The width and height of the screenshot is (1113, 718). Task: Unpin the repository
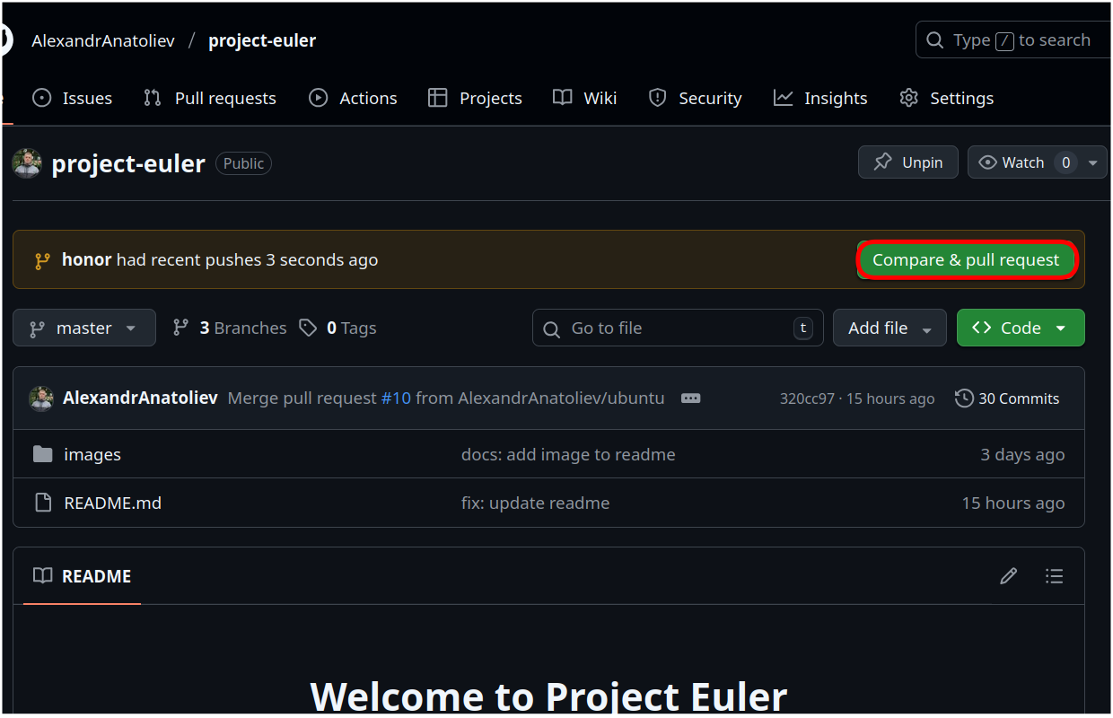click(x=907, y=162)
